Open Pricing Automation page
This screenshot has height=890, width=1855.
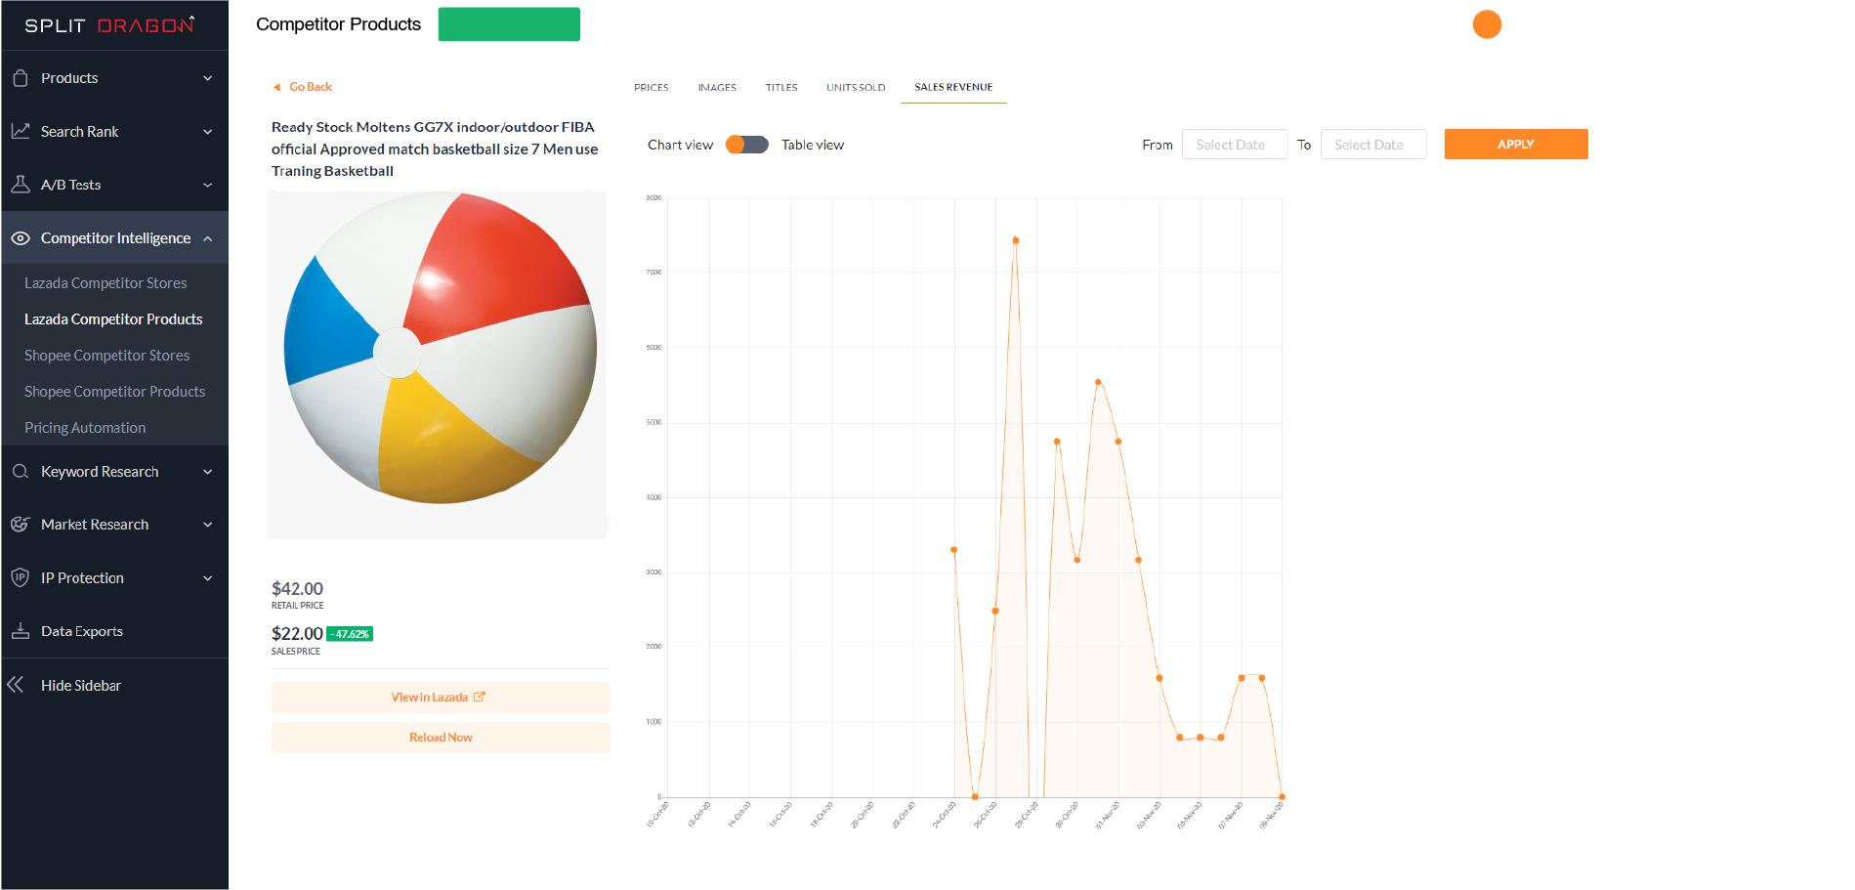click(x=85, y=428)
